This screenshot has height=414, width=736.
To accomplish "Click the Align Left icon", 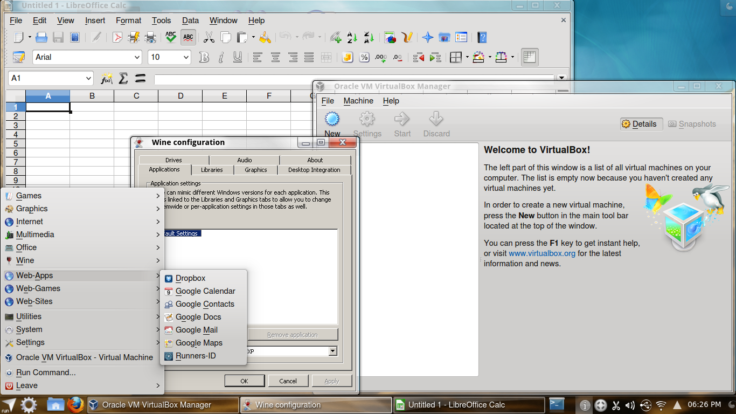I will coord(258,57).
